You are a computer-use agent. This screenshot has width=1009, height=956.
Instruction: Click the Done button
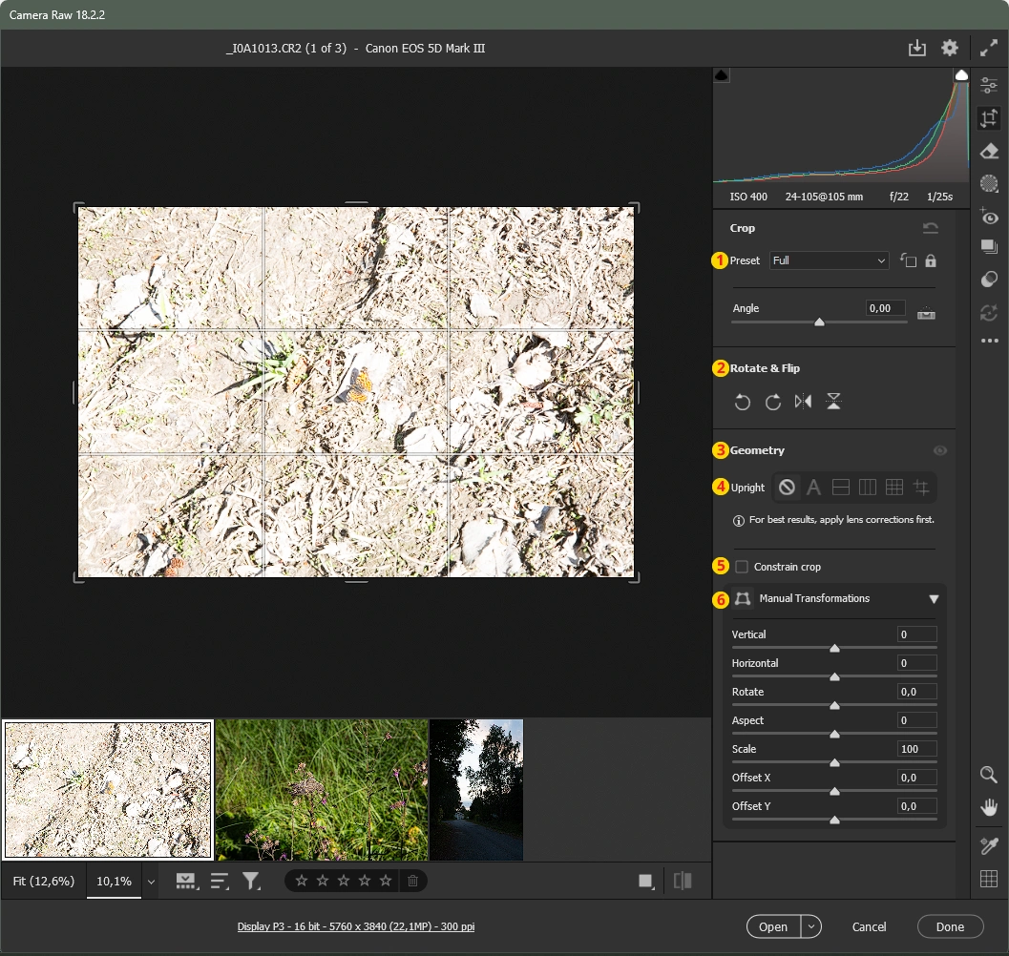pyautogui.click(x=950, y=926)
